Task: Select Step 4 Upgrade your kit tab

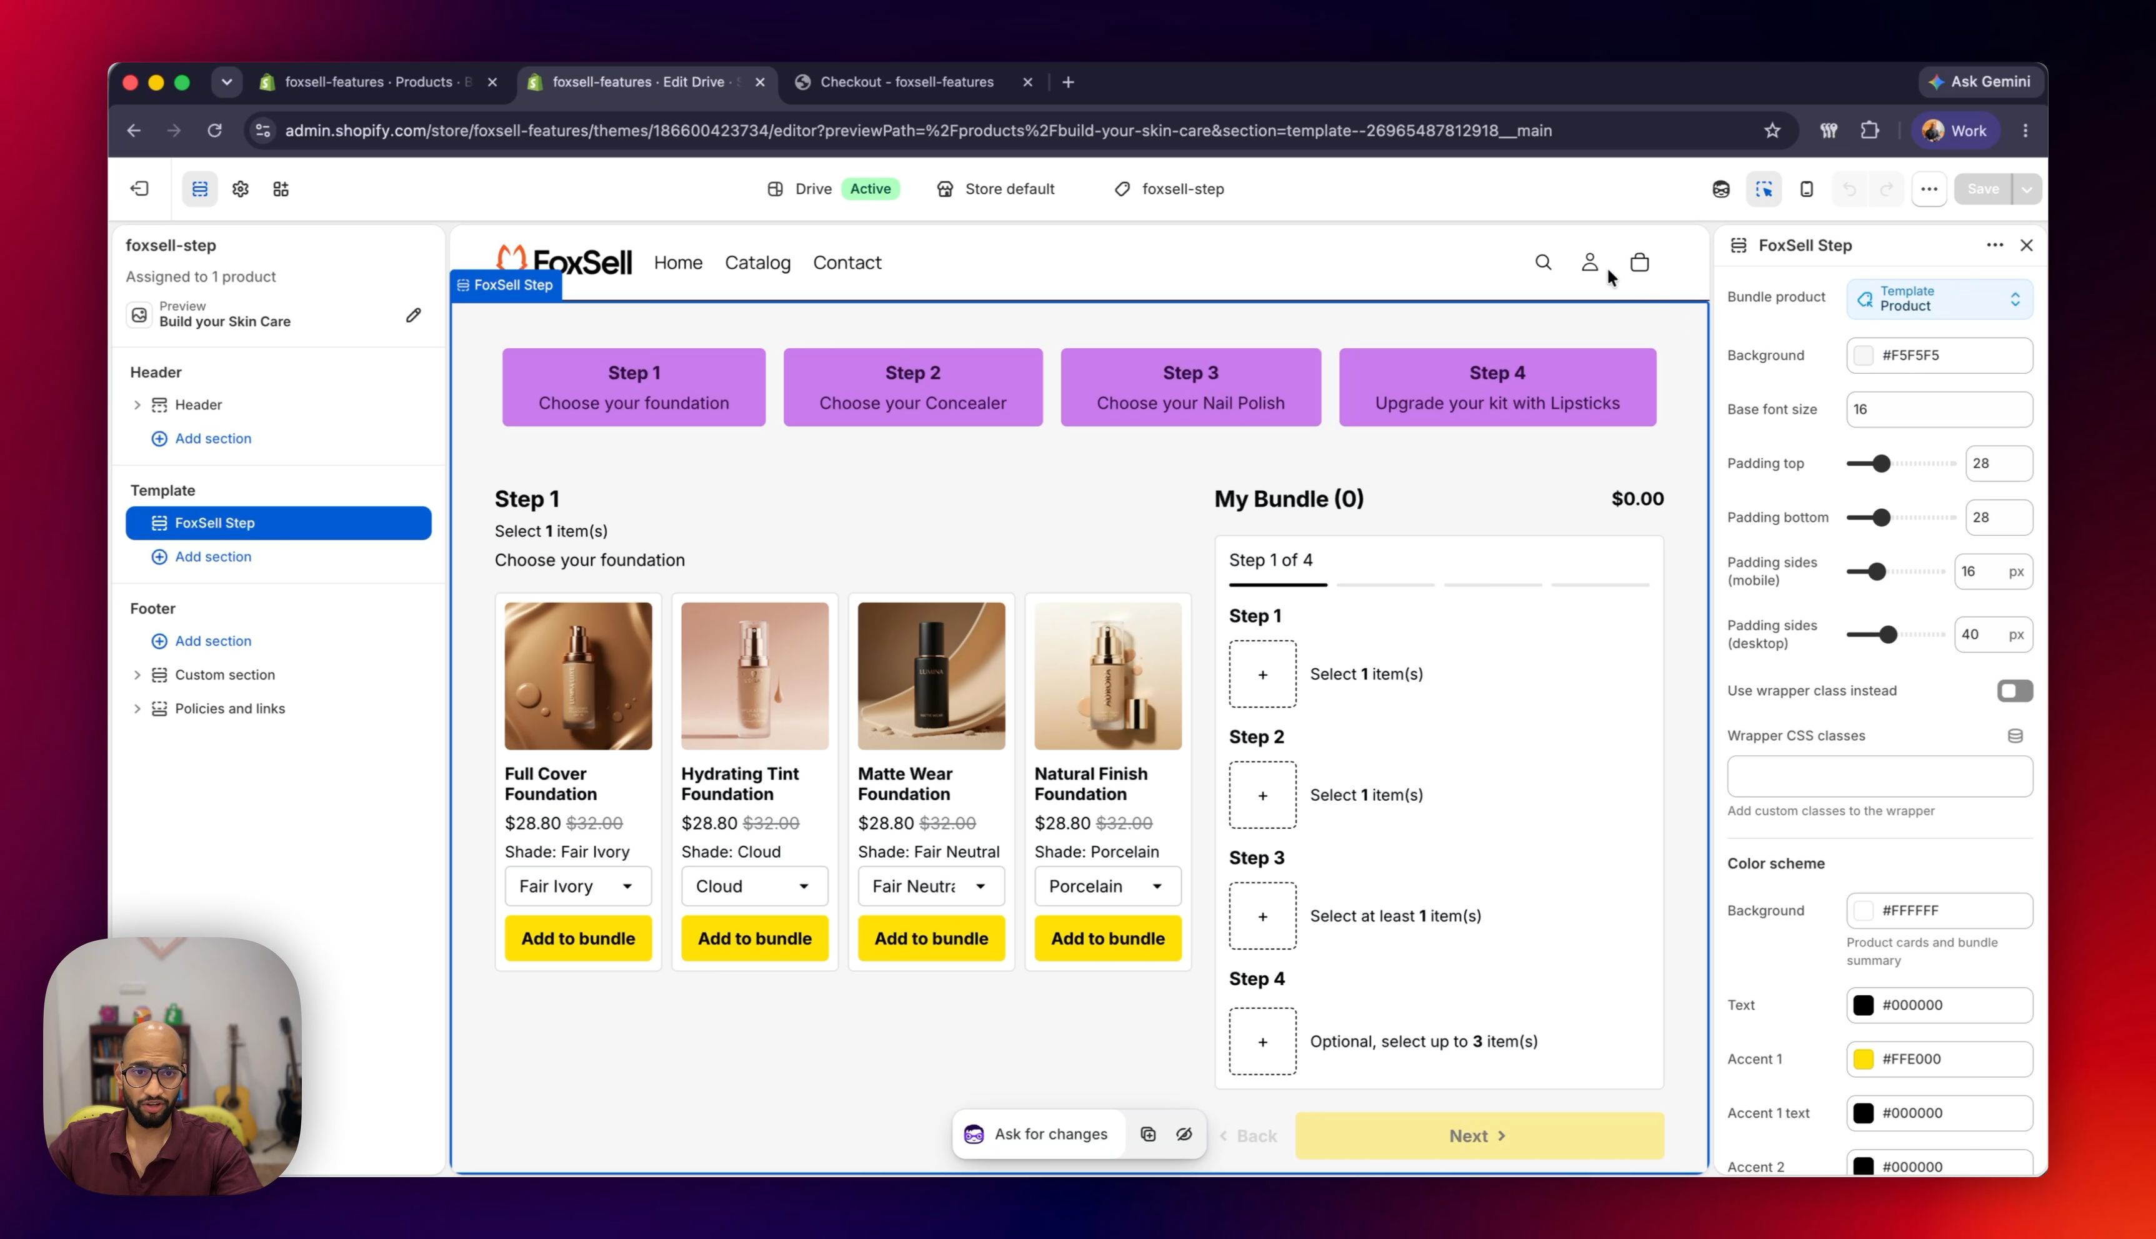Action: coord(1497,387)
